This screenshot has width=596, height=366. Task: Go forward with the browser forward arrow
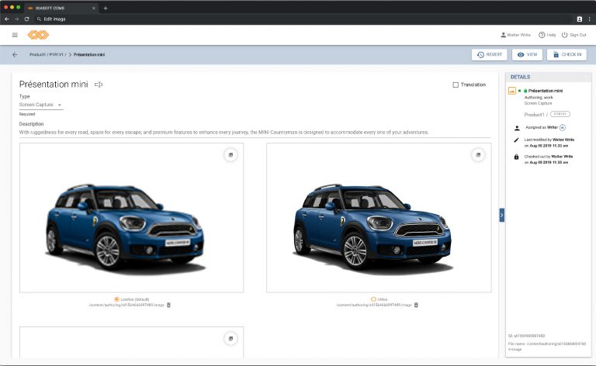click(x=17, y=19)
